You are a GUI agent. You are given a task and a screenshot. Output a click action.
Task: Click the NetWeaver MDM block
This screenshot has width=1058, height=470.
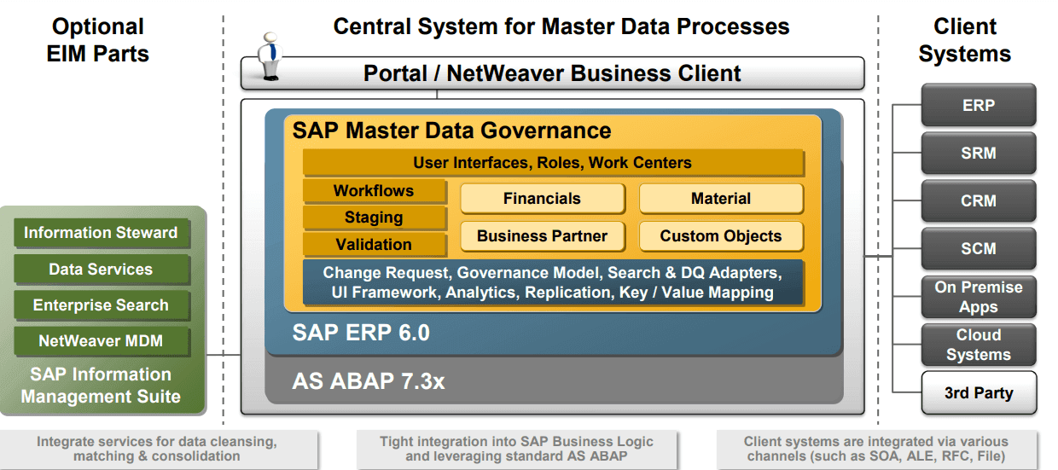(101, 341)
